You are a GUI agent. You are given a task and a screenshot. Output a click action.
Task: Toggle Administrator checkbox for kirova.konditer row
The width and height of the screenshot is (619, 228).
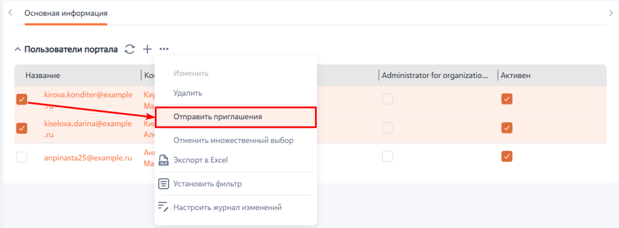pos(387,99)
